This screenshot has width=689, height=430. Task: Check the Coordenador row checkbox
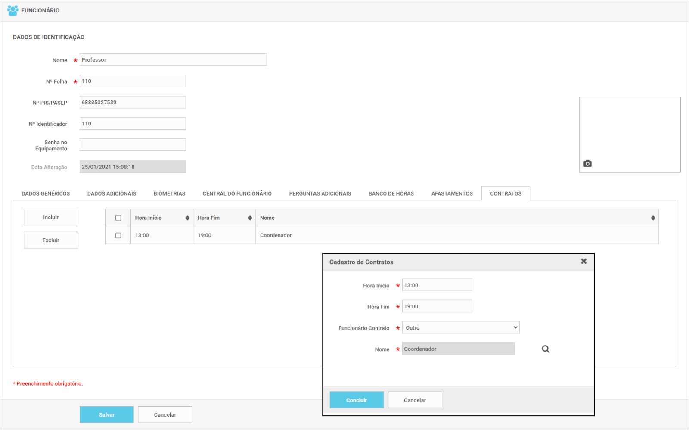118,235
